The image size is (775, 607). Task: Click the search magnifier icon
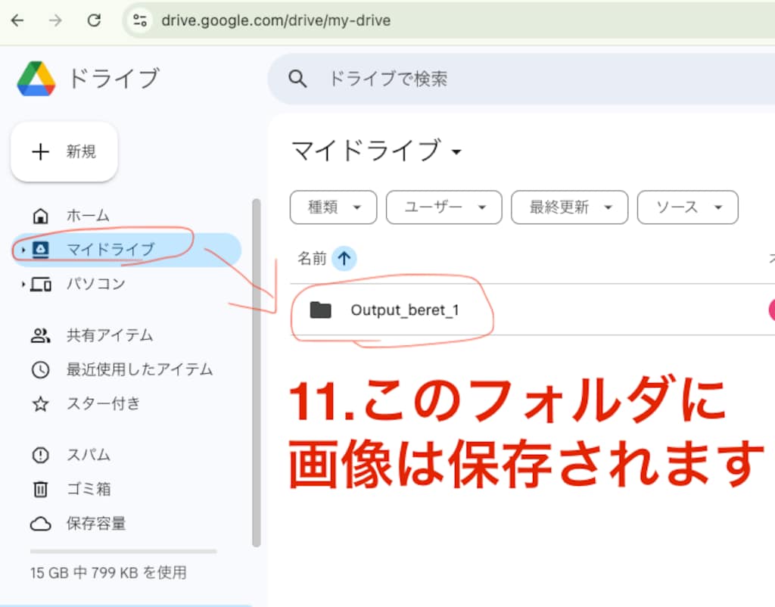(x=298, y=78)
